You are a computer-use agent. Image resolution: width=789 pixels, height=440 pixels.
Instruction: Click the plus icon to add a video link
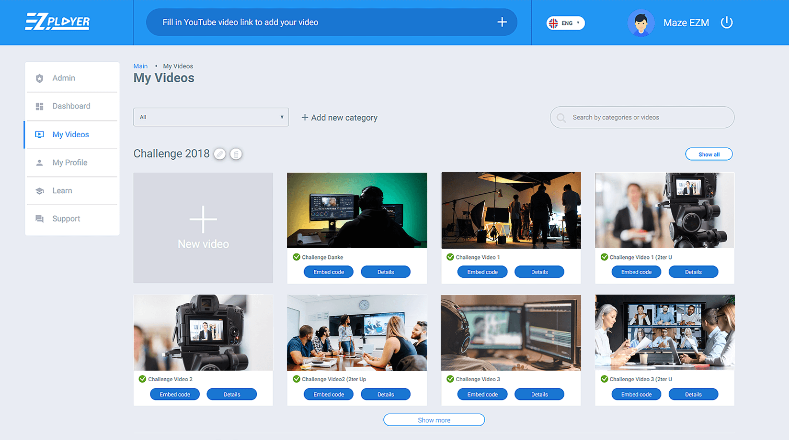(502, 22)
